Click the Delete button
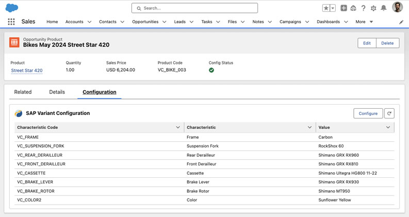 (387, 43)
